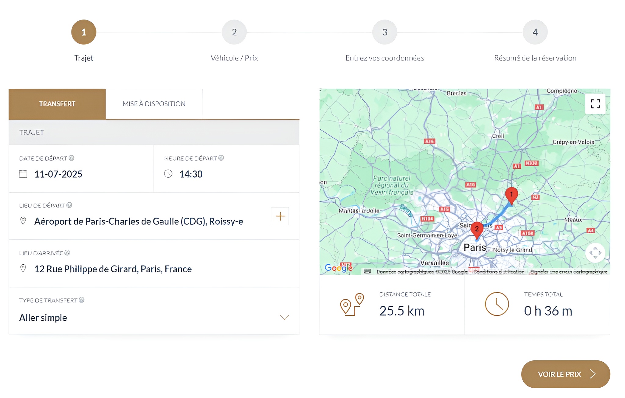Expand the Type de transfert dropdown chevron

pyautogui.click(x=284, y=317)
